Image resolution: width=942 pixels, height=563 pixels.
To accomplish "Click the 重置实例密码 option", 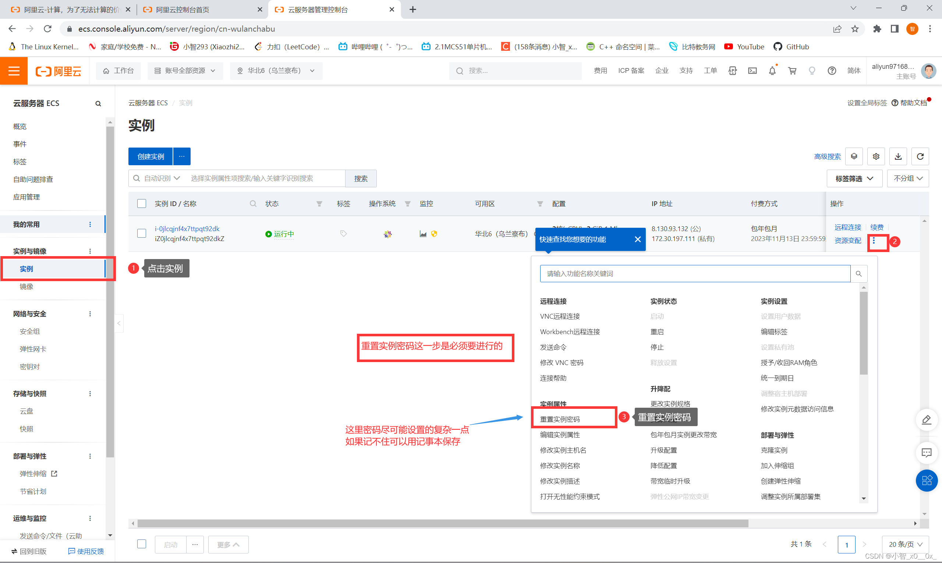I will pyautogui.click(x=562, y=418).
